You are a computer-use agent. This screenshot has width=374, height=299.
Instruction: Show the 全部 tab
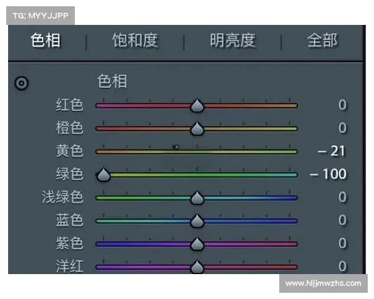click(322, 41)
